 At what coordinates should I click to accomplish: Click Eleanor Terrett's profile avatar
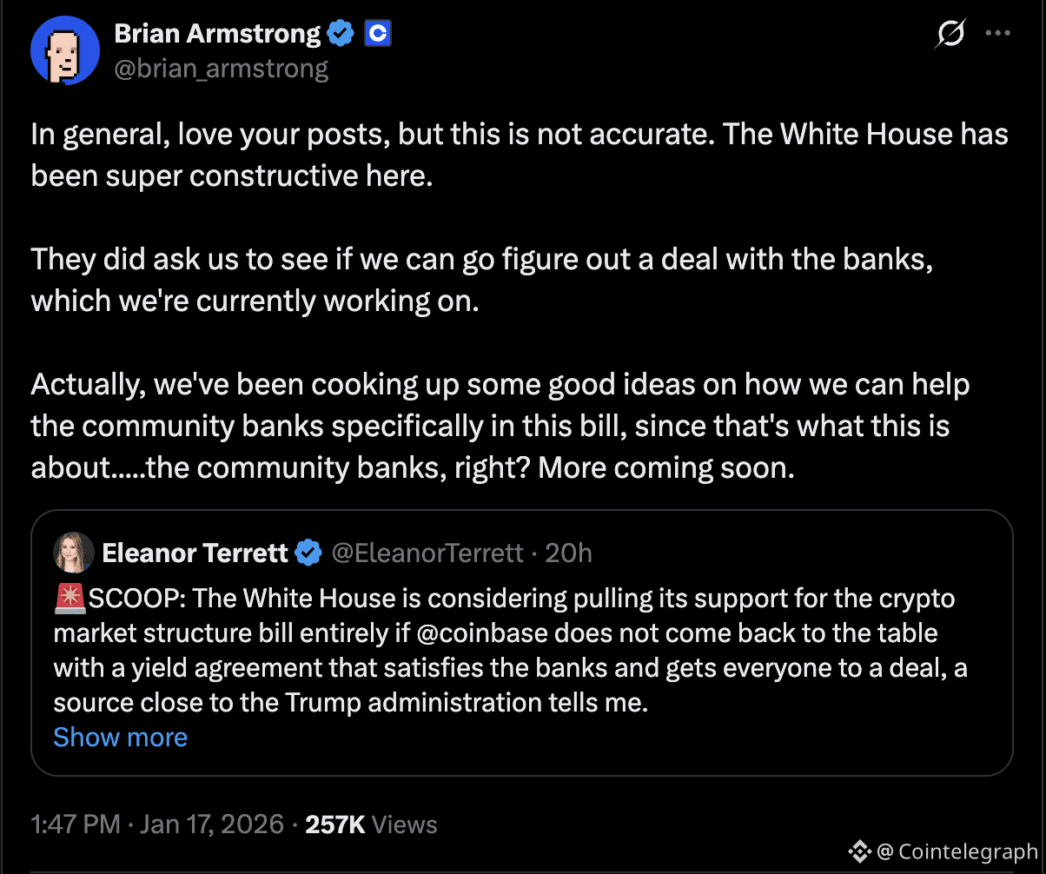point(74,553)
